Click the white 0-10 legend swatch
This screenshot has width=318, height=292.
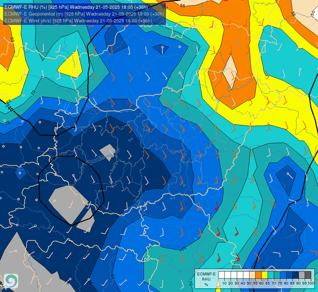(x=222, y=275)
